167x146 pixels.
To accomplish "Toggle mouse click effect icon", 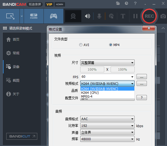I will click(x=111, y=16).
